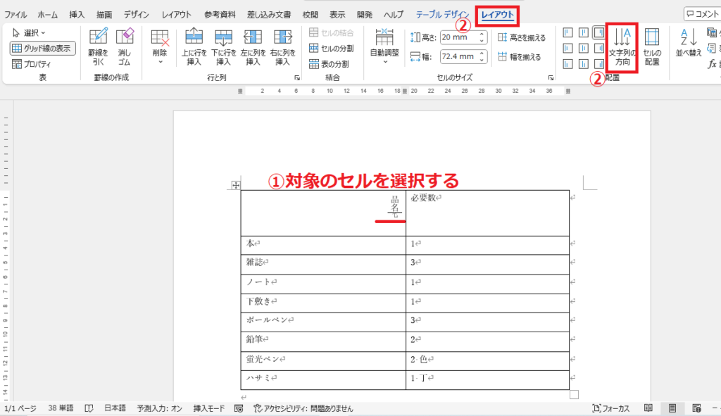This screenshot has height=416, width=721.
Task: Increase the 高さ height stepper up arrow
Action: [482, 34]
